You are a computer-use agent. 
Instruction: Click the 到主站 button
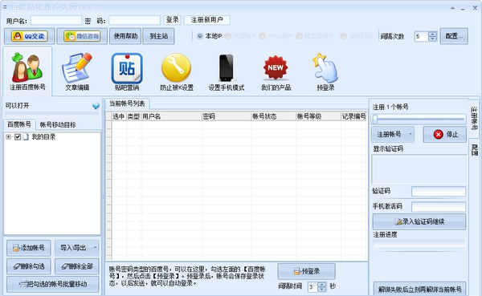(158, 36)
